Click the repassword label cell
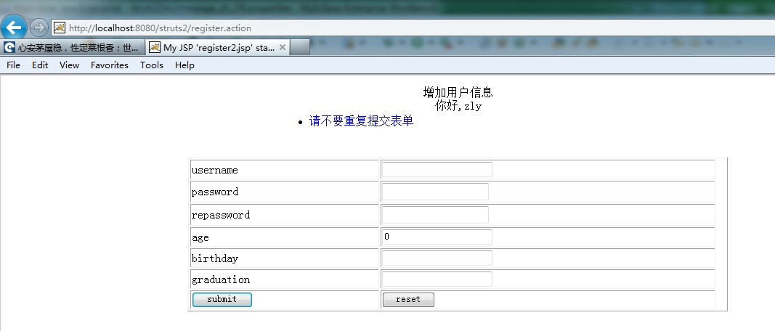The height and width of the screenshot is (331, 775). (284, 215)
